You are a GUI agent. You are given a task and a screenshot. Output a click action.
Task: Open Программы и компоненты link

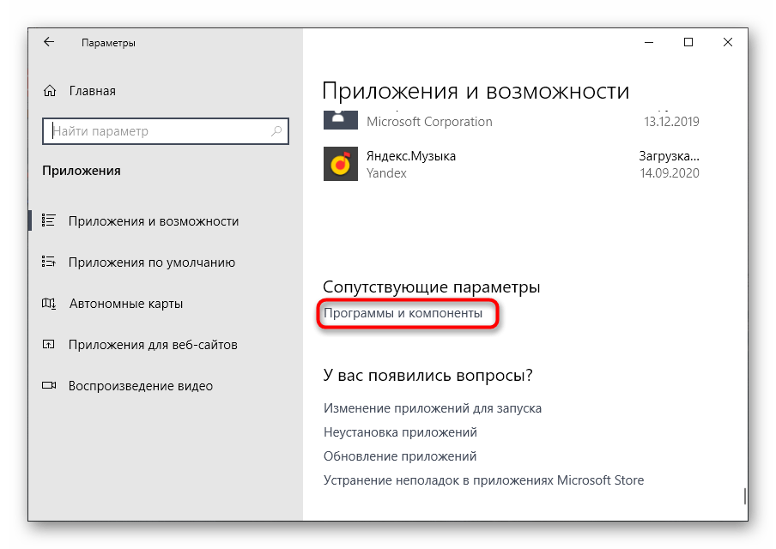(403, 314)
